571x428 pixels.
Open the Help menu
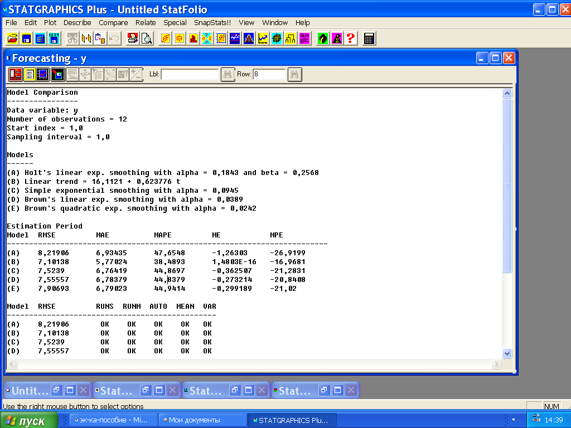[303, 22]
